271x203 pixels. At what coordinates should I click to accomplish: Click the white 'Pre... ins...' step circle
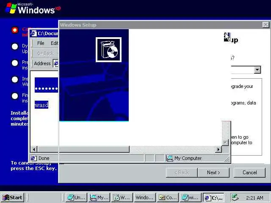(15, 63)
